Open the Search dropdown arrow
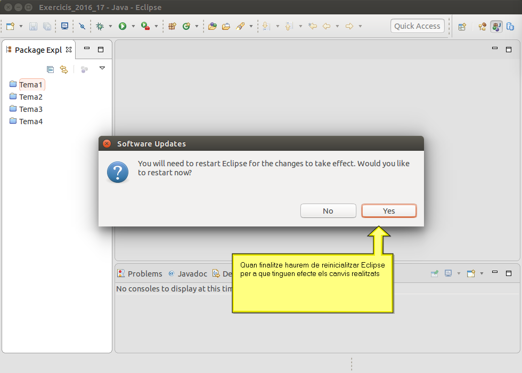522x373 pixels. click(251, 26)
